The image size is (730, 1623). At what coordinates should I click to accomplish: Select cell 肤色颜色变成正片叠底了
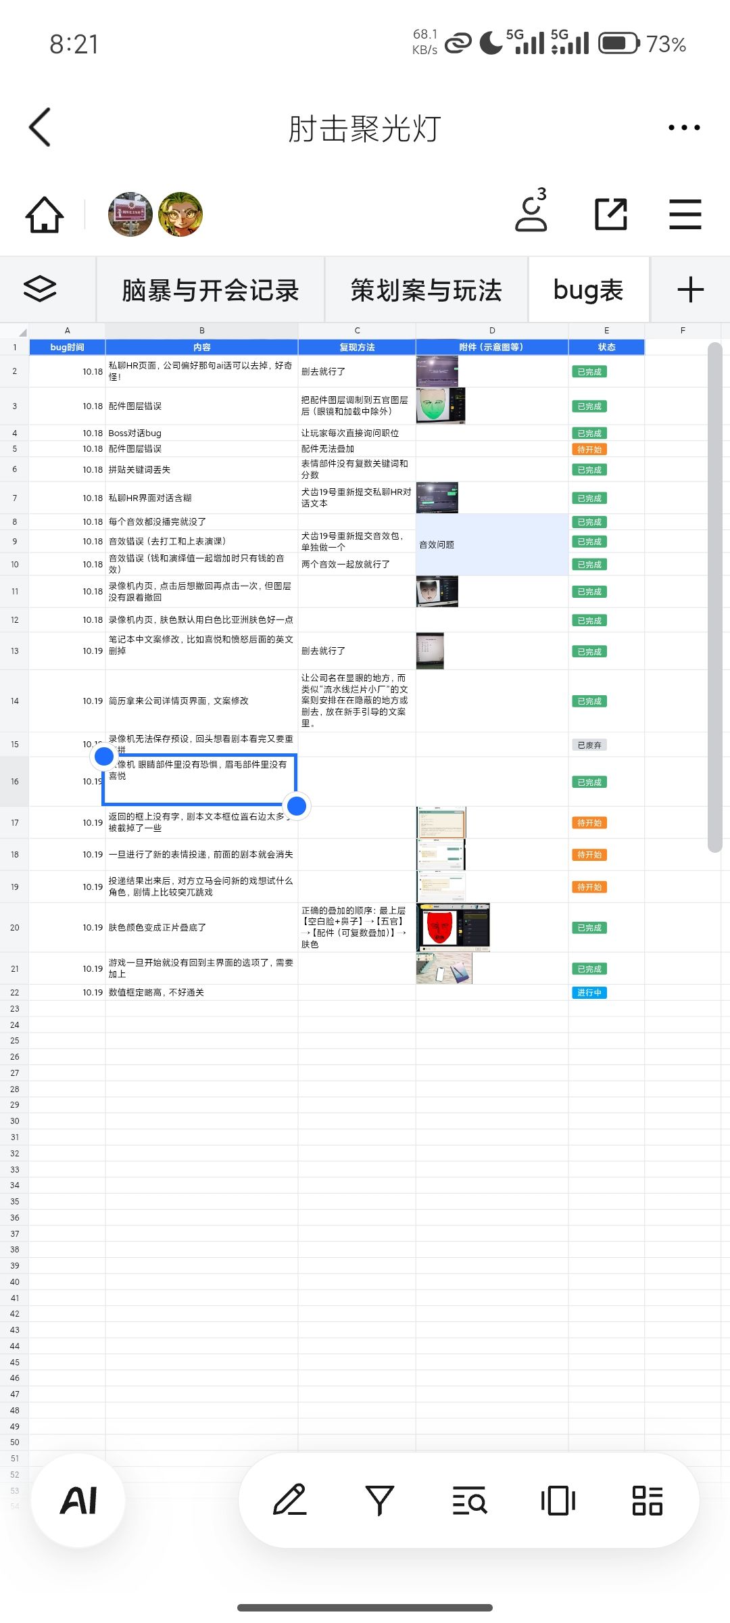[x=201, y=927]
